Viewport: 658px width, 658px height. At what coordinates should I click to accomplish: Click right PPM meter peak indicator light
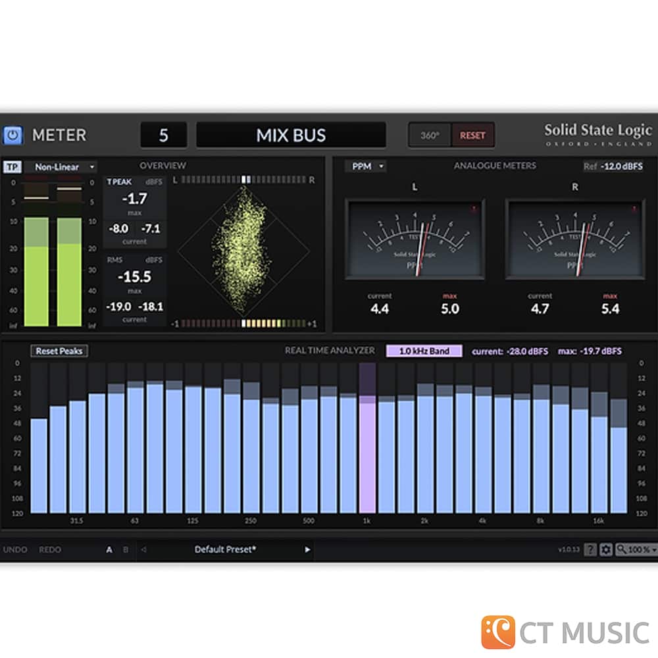[634, 209]
